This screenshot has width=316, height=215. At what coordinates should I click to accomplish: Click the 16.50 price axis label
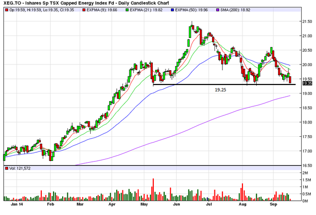click(x=307, y=166)
